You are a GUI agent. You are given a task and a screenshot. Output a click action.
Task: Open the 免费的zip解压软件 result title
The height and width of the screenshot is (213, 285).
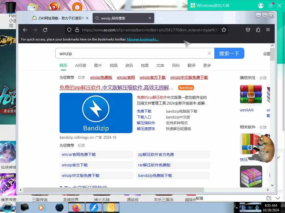(x=117, y=88)
